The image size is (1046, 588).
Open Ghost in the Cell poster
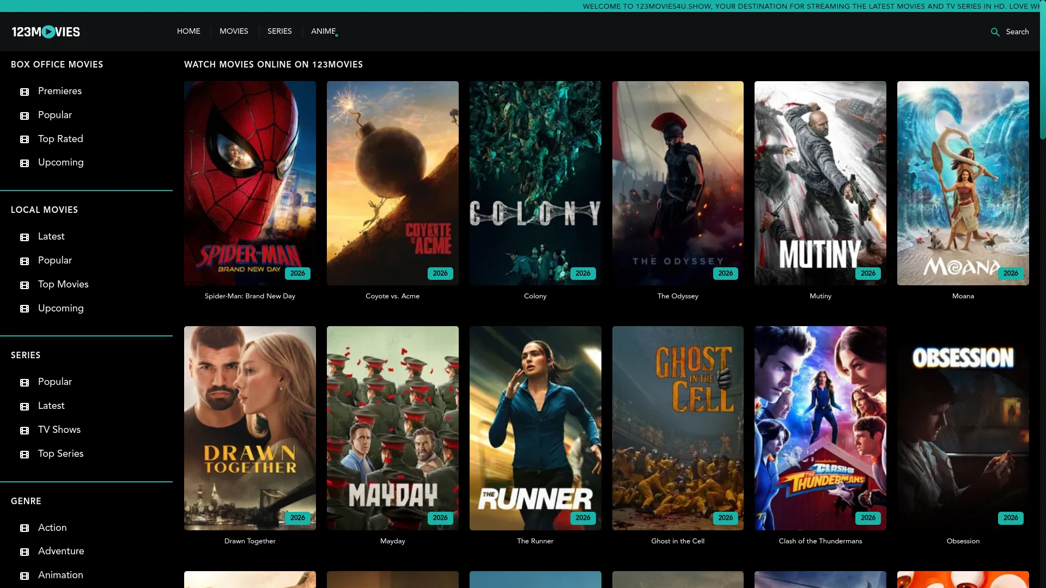pos(678,428)
